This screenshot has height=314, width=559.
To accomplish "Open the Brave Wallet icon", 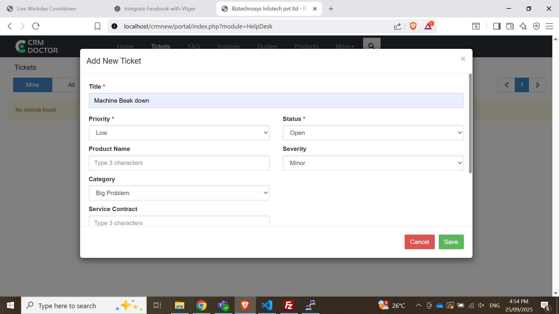I will coord(510,26).
